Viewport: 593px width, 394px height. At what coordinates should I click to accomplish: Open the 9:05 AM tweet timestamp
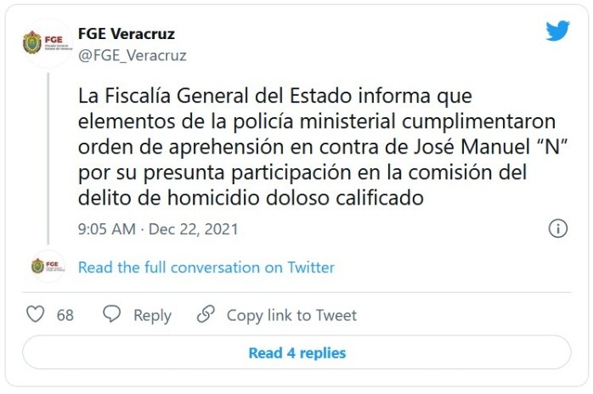(x=104, y=229)
